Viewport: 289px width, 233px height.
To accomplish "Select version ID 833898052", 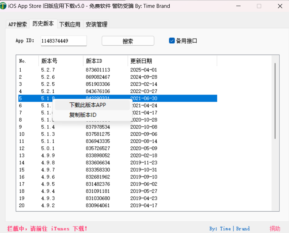I will point(98,156).
